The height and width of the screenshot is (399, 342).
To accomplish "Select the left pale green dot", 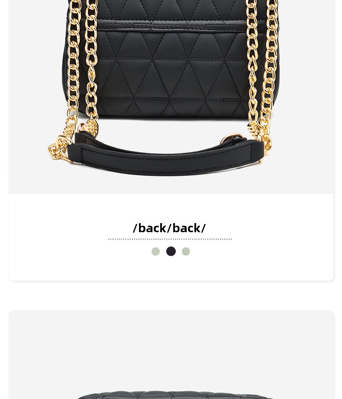I will pos(155,251).
